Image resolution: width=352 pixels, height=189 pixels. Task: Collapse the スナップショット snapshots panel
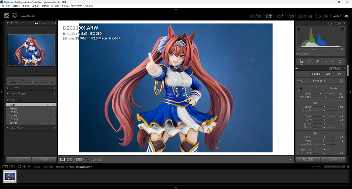(8, 94)
